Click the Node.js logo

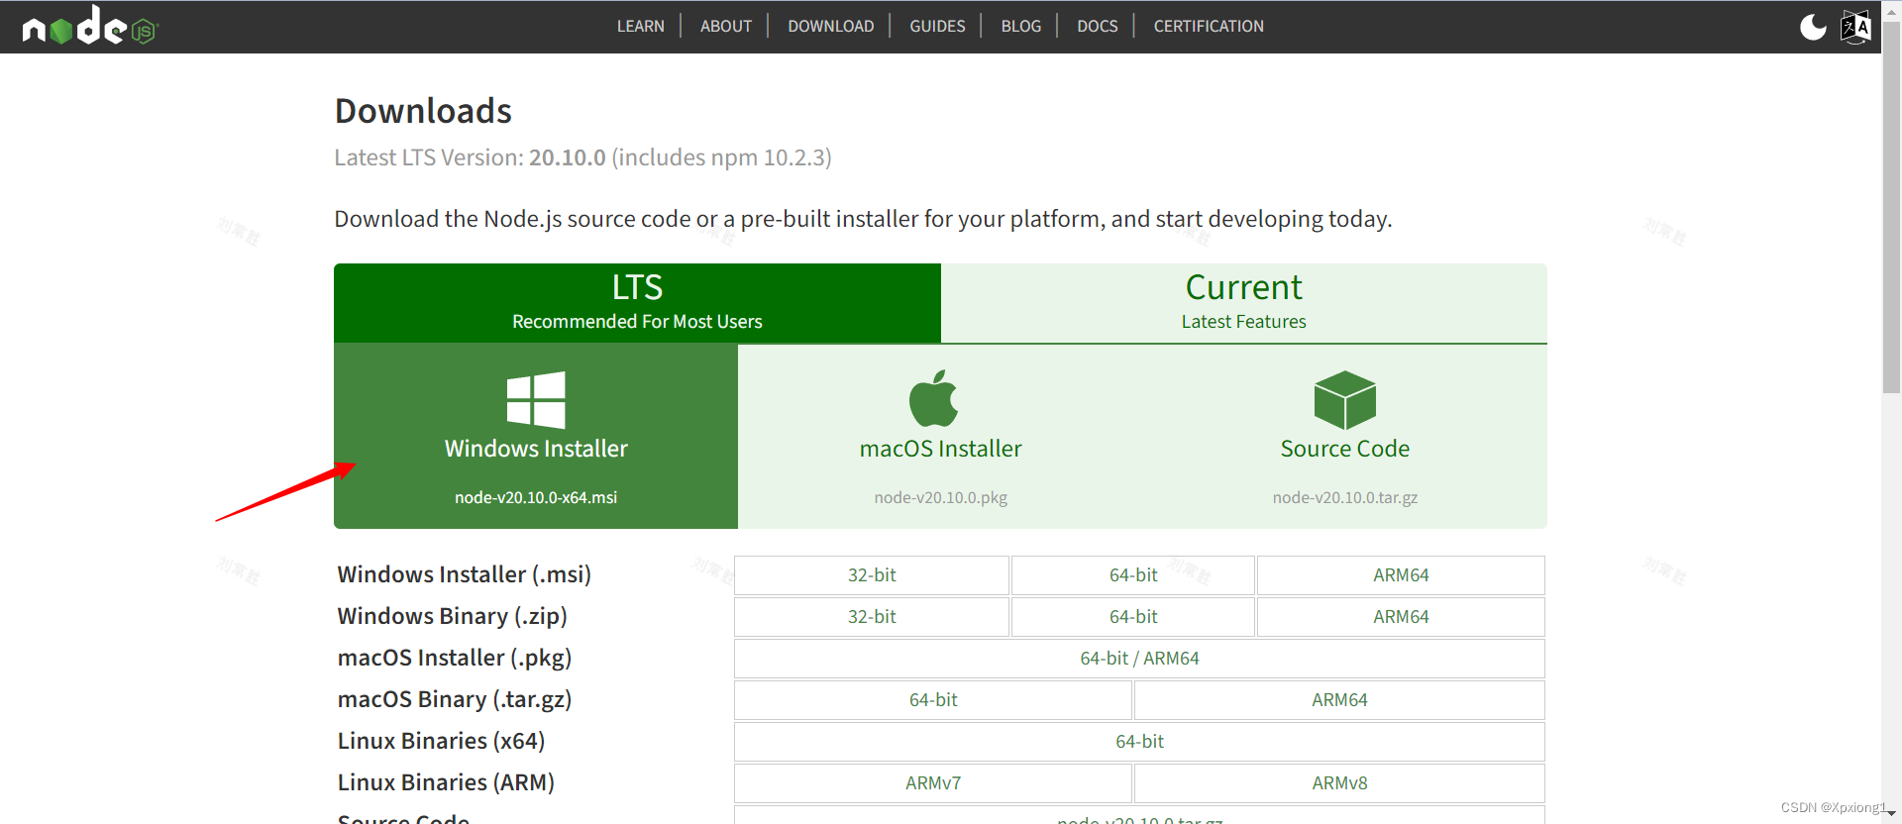[90, 26]
